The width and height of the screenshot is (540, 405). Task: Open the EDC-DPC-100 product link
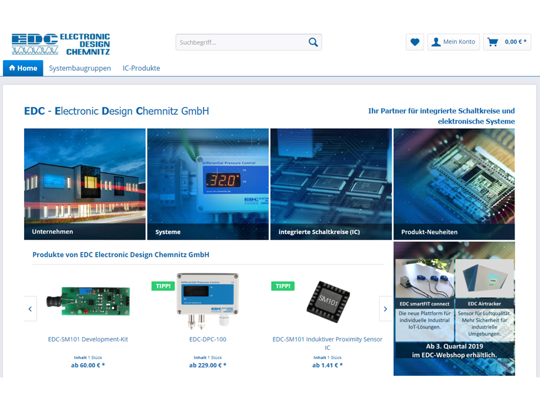[x=208, y=339]
